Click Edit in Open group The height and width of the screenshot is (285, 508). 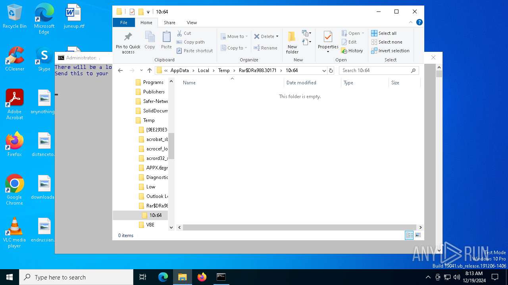pyautogui.click(x=349, y=42)
